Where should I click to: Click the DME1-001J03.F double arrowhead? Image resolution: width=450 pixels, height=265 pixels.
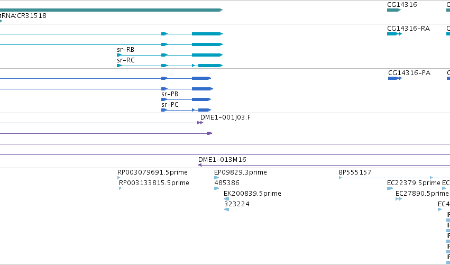[200, 123]
